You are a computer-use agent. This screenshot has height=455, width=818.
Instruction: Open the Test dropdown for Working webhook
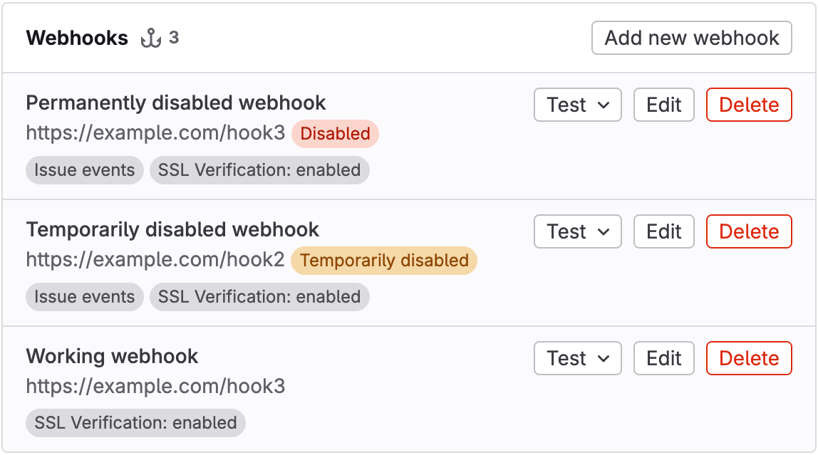(x=577, y=358)
